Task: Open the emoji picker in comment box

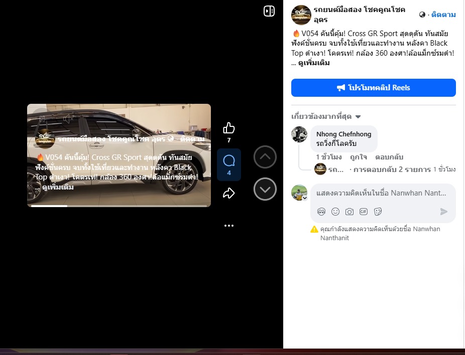Action: [x=335, y=212]
